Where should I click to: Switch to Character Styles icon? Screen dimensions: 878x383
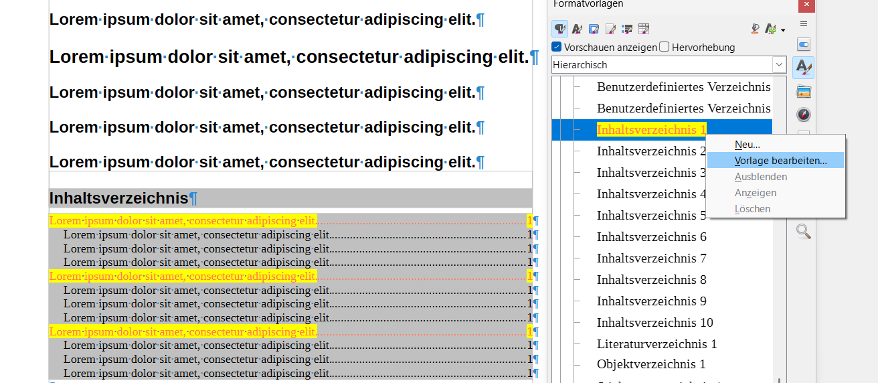[x=576, y=29]
